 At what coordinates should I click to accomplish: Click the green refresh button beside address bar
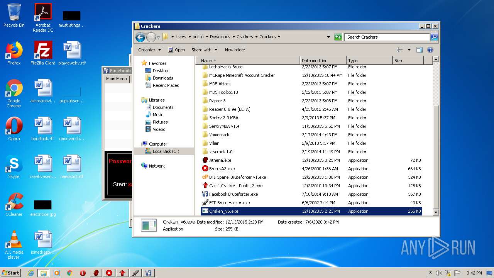click(338, 37)
